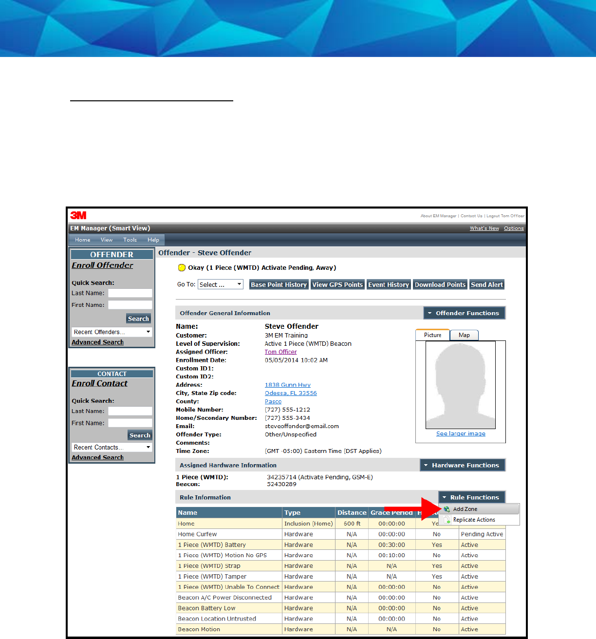The image size is (596, 639).
Task: Click the Send Alert button
Action: pos(487,284)
